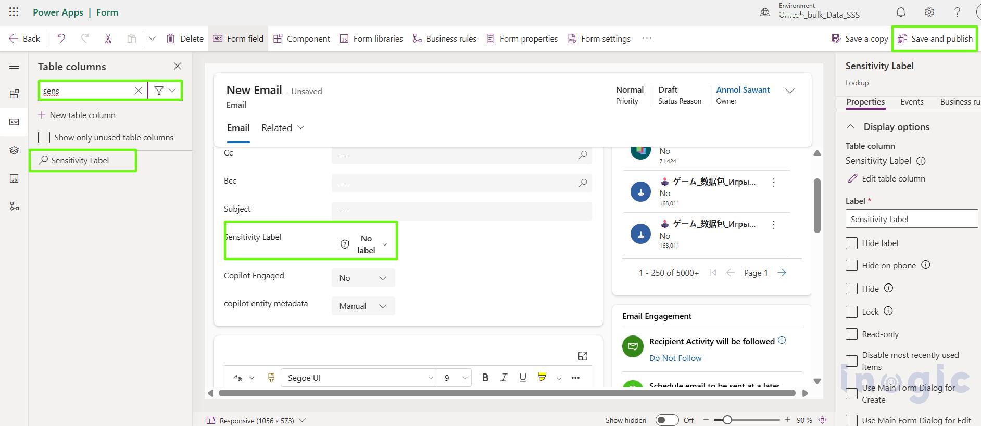
Task: Click the Paste clipboard icon
Action: click(x=131, y=38)
